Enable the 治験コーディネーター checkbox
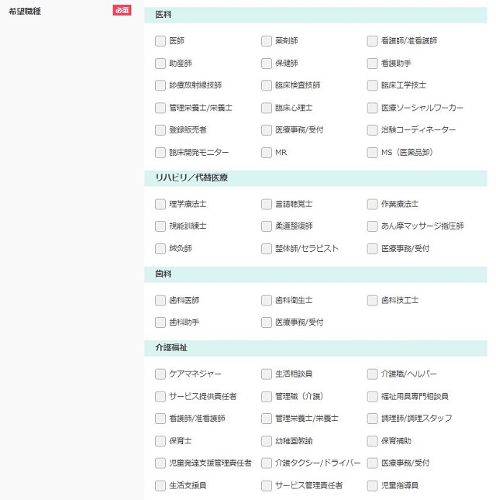The width and height of the screenshot is (496, 500). coord(372,129)
